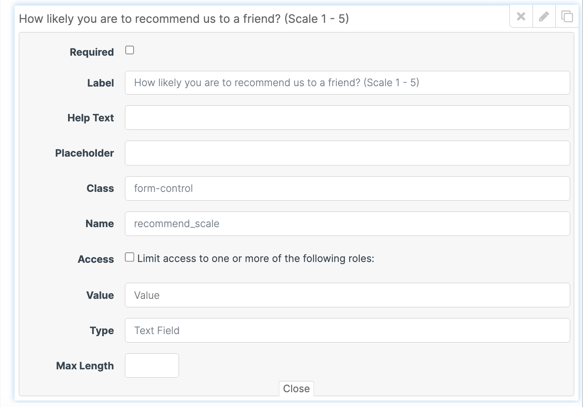Duplicate the field using the copy icon
The height and width of the screenshot is (407, 583).
coord(567,16)
